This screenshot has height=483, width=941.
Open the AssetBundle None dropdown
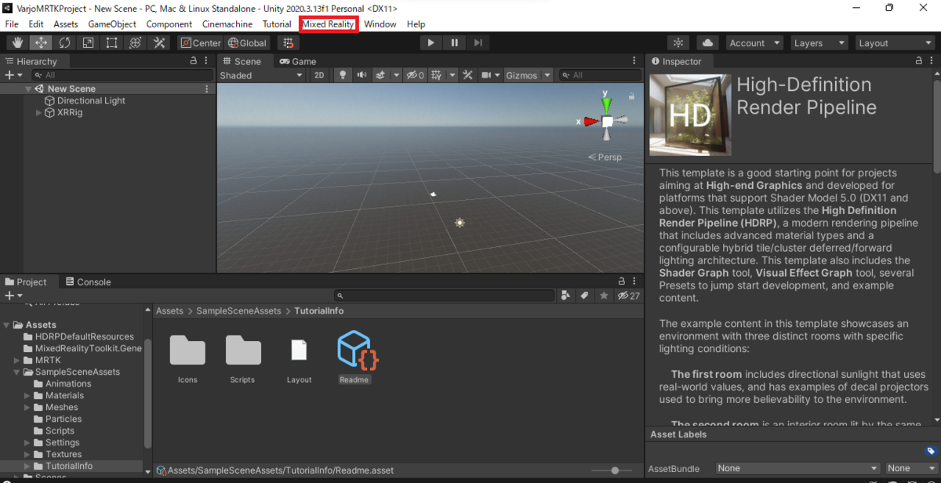point(796,468)
